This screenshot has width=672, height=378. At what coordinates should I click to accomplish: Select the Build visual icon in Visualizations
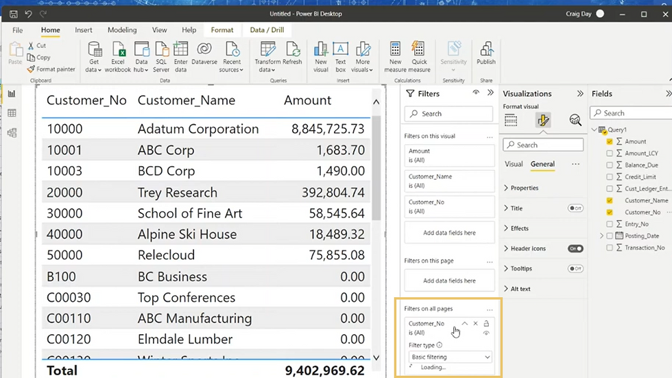pos(511,121)
